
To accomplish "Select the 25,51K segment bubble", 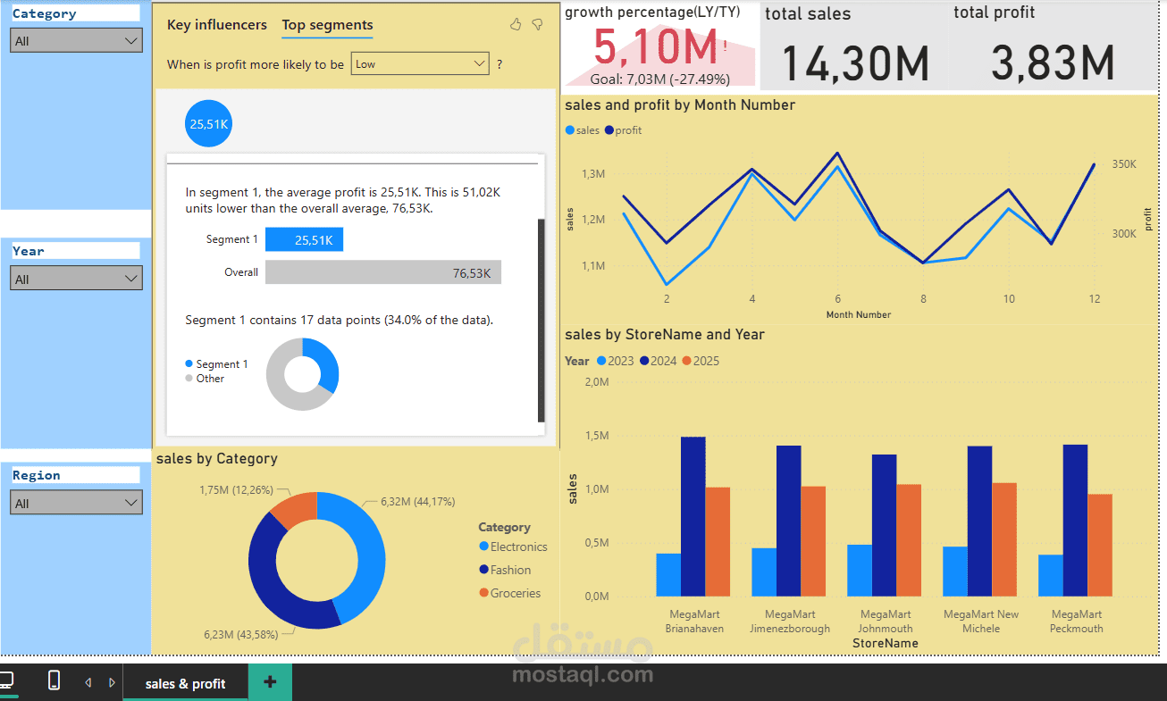I will pyautogui.click(x=209, y=124).
